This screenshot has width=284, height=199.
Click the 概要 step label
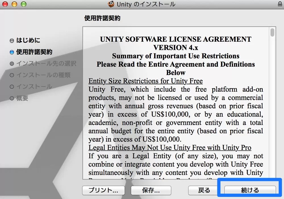[22, 98]
